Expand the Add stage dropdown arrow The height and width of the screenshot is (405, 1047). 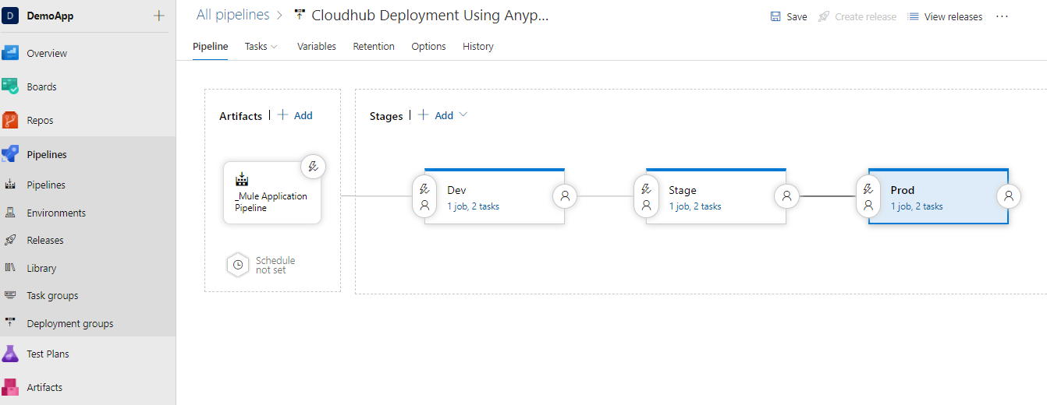[x=463, y=114]
